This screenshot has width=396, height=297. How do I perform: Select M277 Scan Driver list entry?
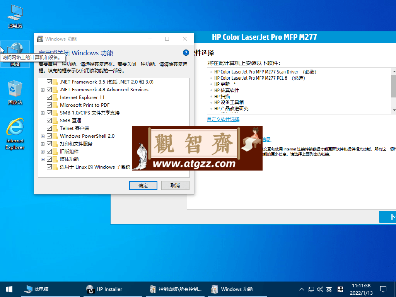pos(265,72)
